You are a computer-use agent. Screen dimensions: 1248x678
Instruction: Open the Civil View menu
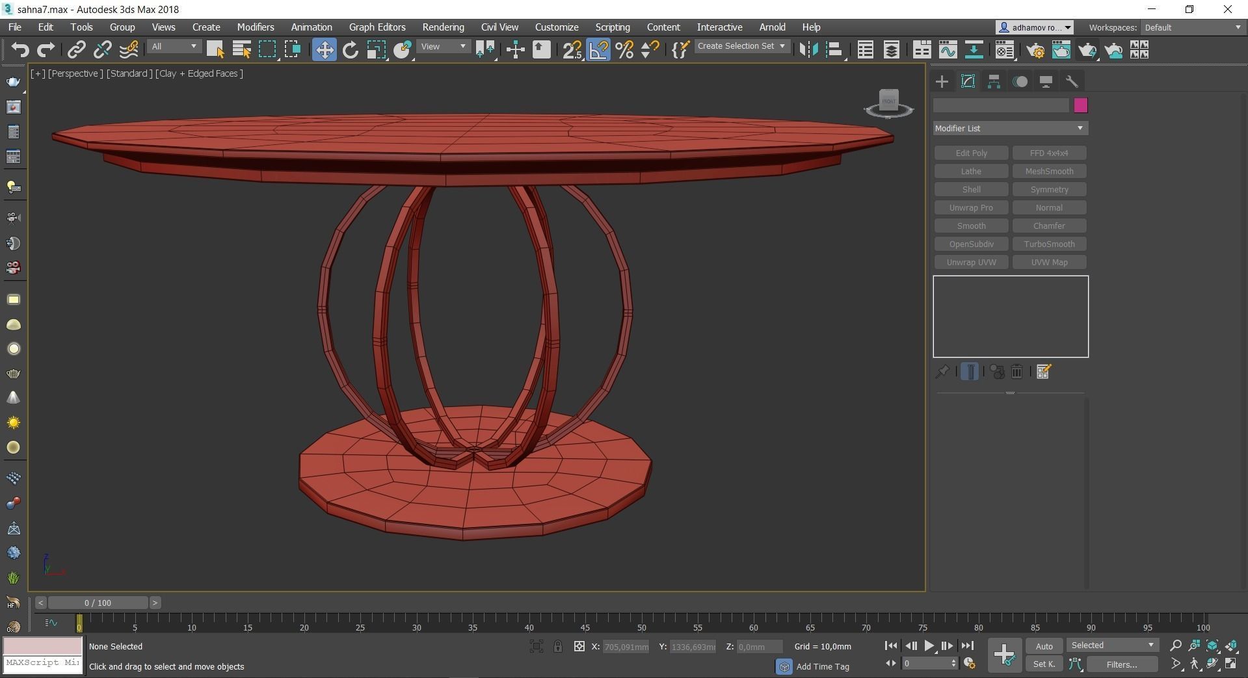click(499, 27)
